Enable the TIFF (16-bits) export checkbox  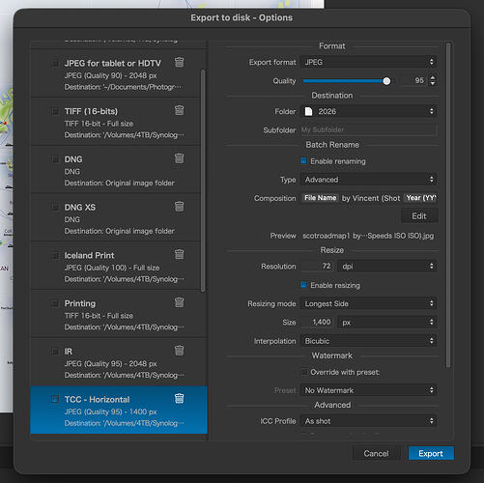point(55,111)
